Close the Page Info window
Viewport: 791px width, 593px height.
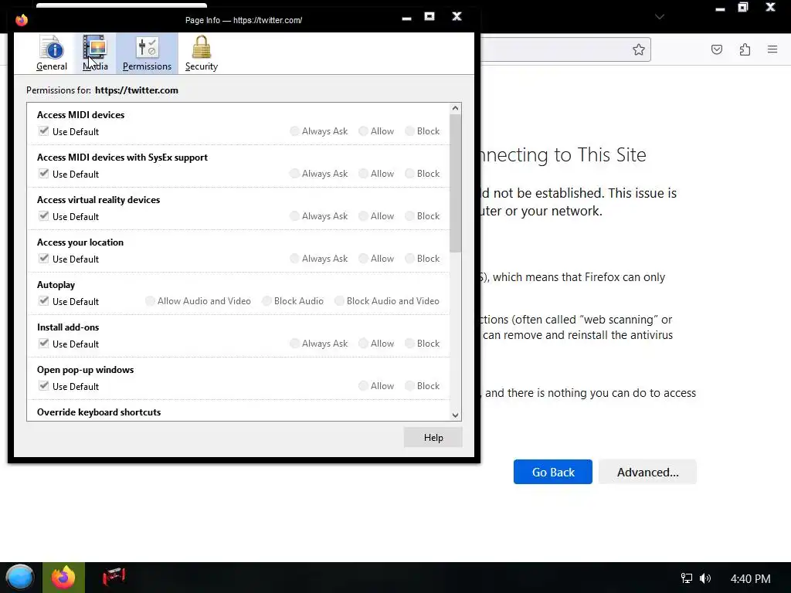click(457, 17)
